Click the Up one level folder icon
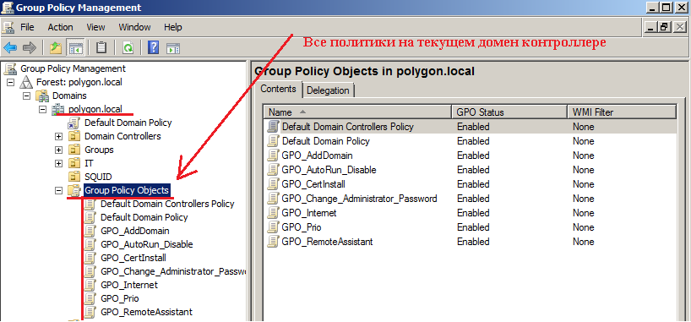The width and height of the screenshot is (691, 322). (56, 47)
